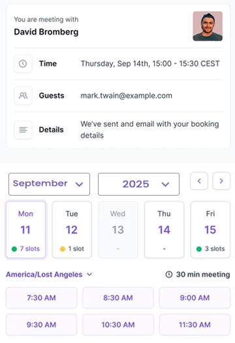
Task: Expand the America/Lost Angeles timezone selector
Action: (49, 275)
